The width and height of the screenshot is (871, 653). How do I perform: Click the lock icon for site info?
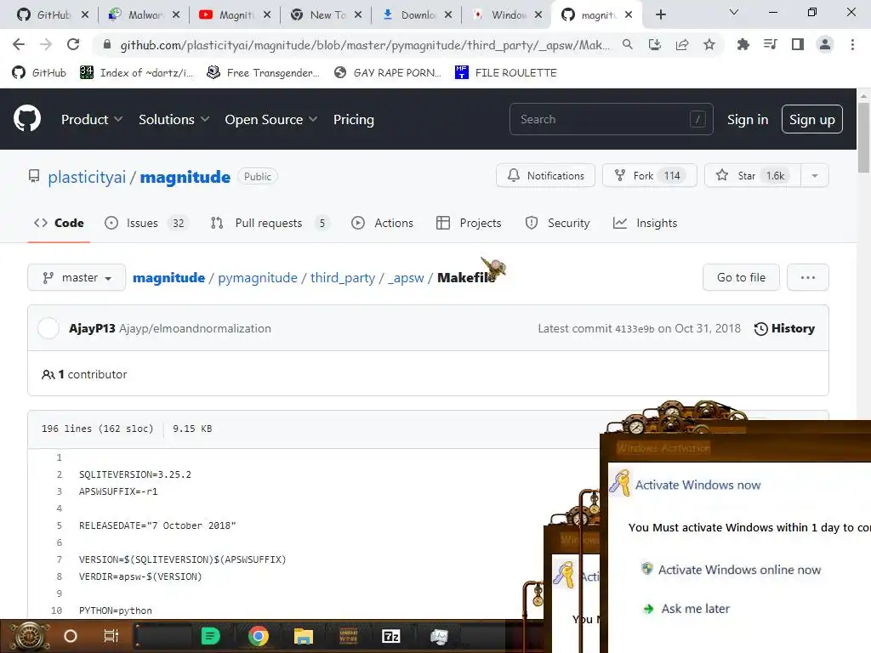[107, 44]
